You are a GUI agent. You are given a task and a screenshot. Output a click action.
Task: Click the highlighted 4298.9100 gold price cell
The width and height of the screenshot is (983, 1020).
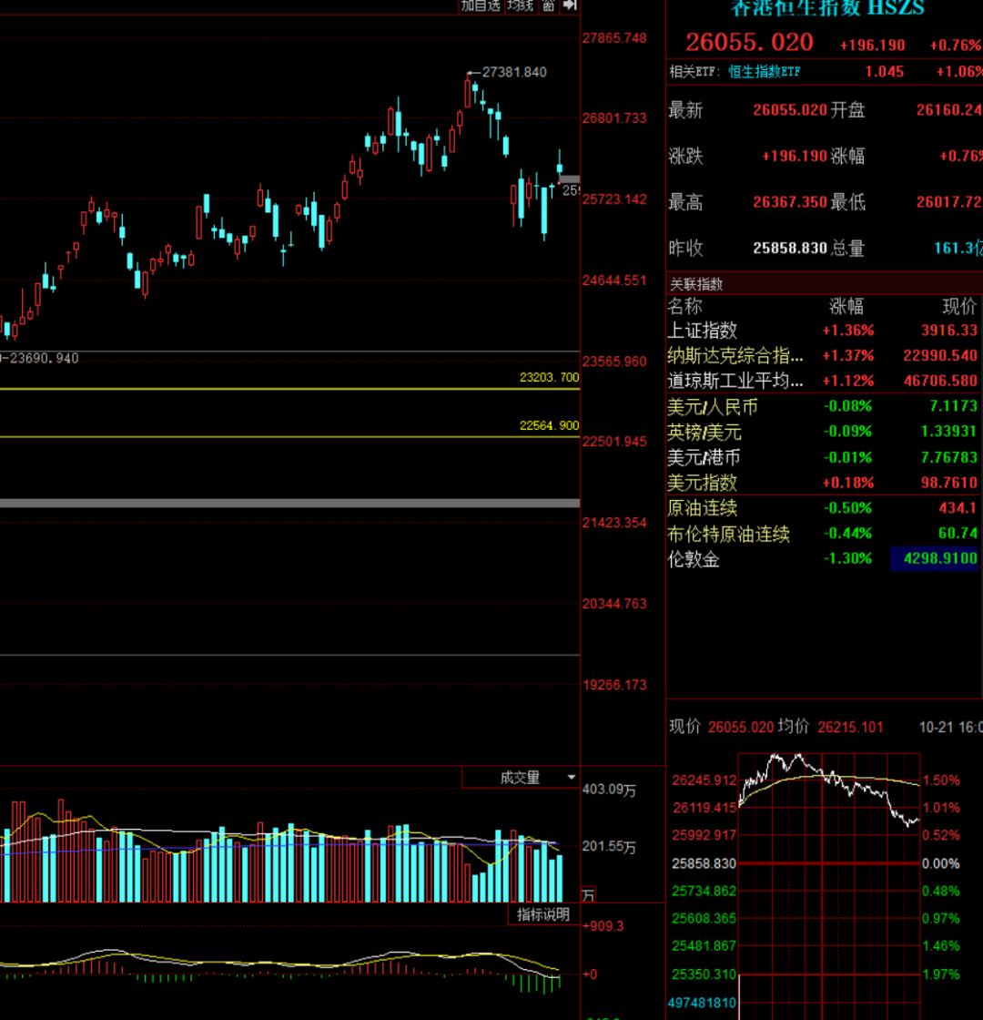(x=934, y=559)
